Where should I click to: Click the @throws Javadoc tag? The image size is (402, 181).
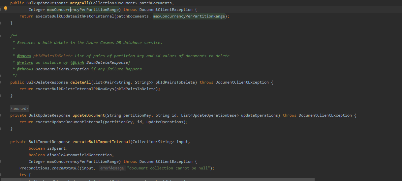click(x=25, y=69)
